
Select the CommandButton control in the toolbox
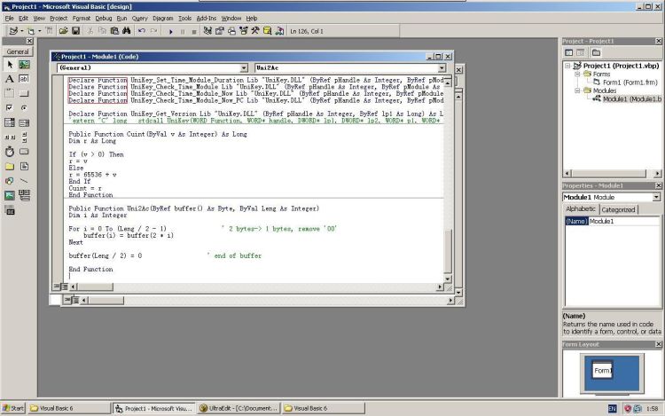tap(24, 93)
